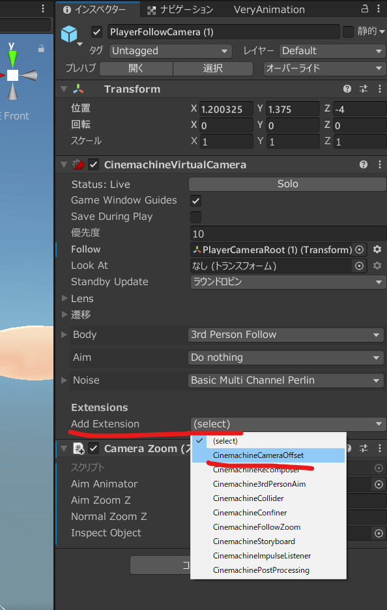
Task: Click the Transform component icon
Action: 78,89
